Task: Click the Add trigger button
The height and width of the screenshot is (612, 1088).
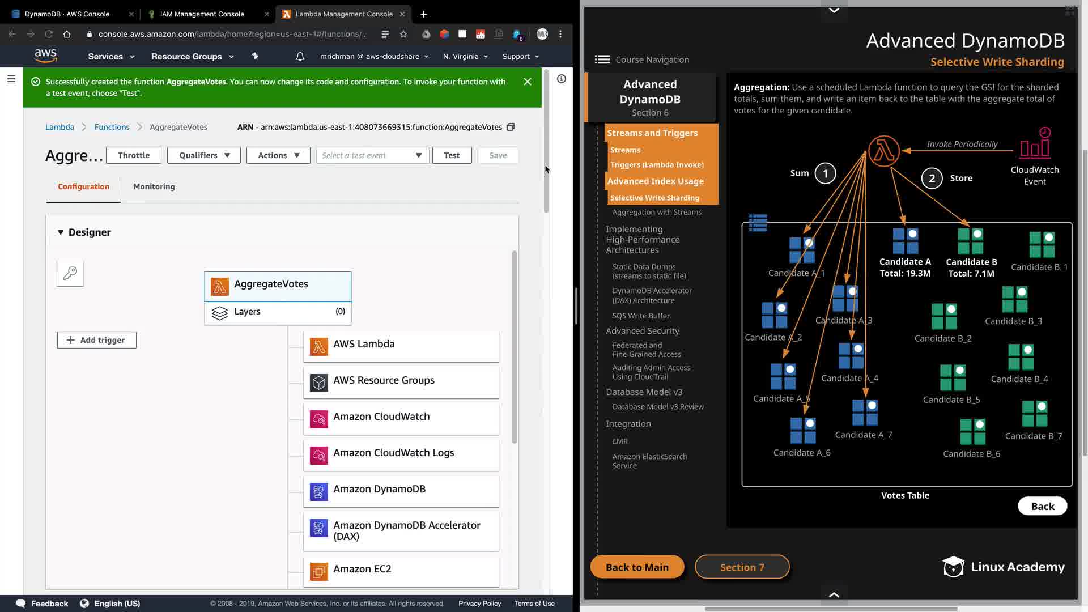Action: pos(97,340)
